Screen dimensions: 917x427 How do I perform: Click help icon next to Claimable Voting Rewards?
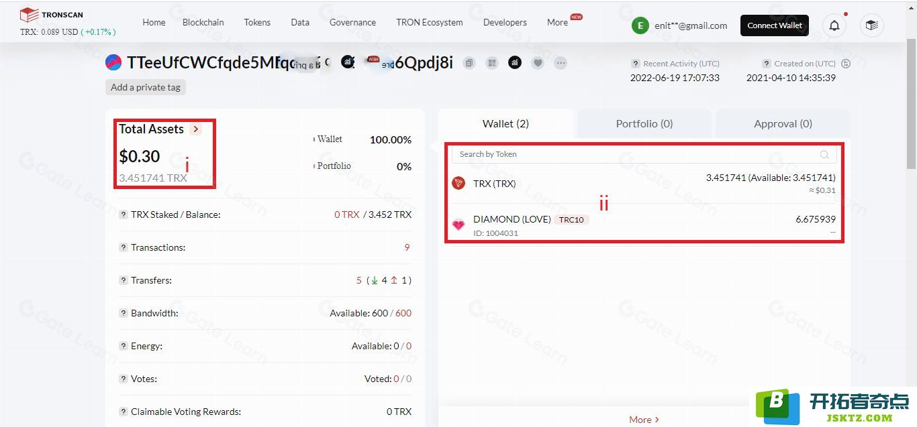point(124,412)
